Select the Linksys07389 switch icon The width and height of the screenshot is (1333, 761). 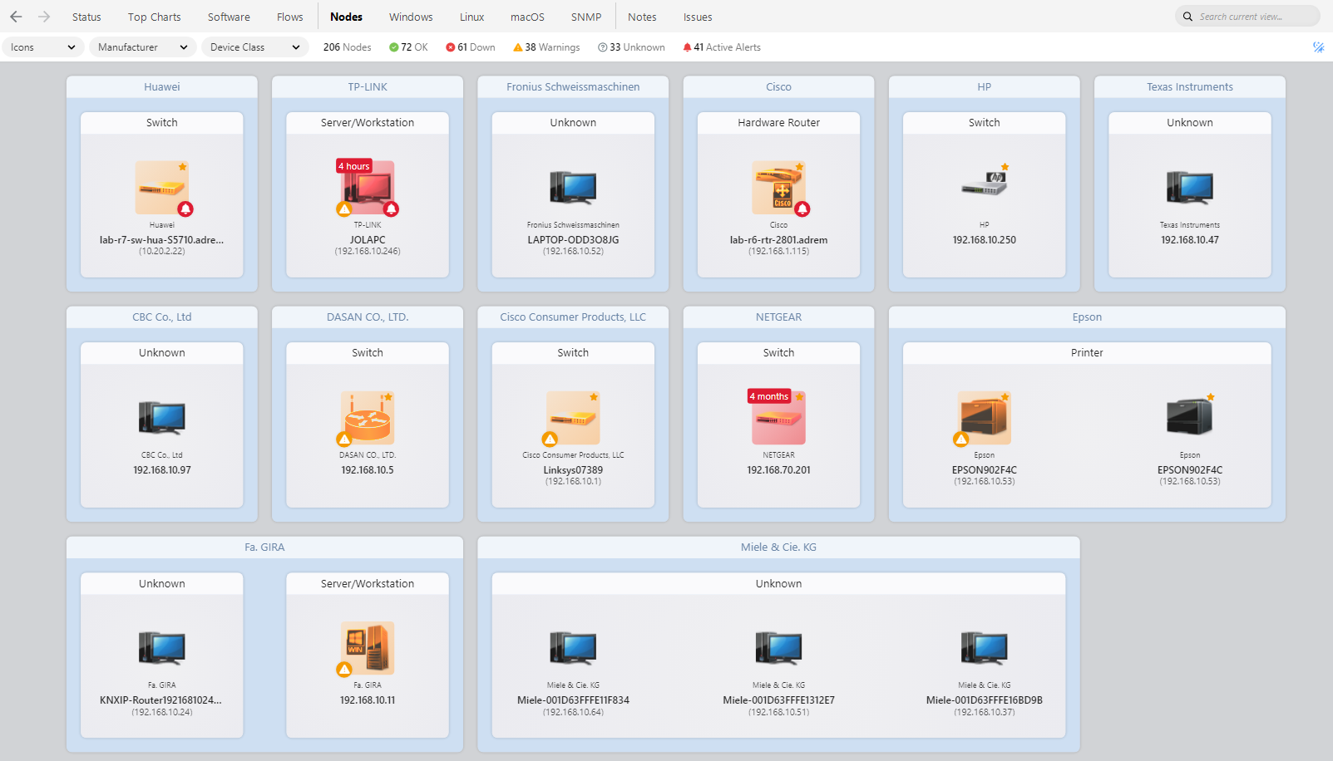[573, 418]
